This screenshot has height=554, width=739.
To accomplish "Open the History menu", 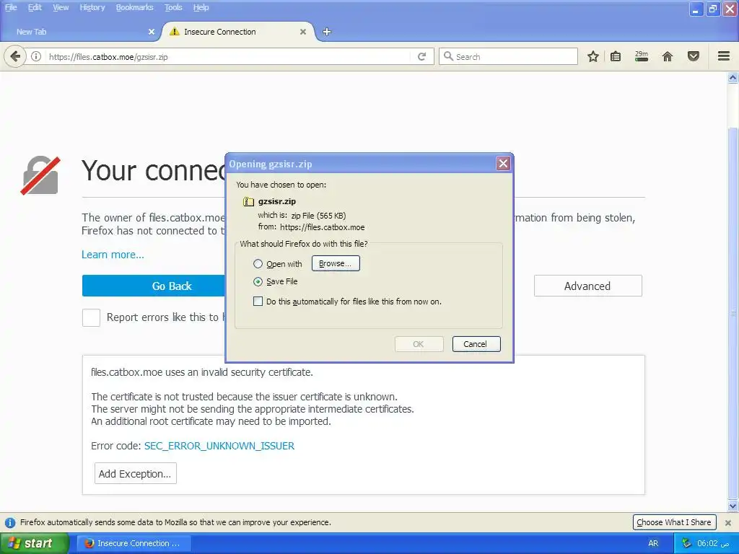I will [92, 7].
